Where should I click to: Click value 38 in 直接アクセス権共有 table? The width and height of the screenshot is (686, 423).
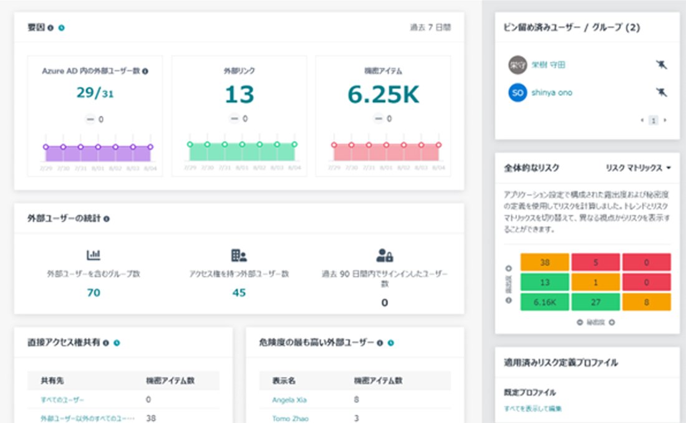[151, 418]
